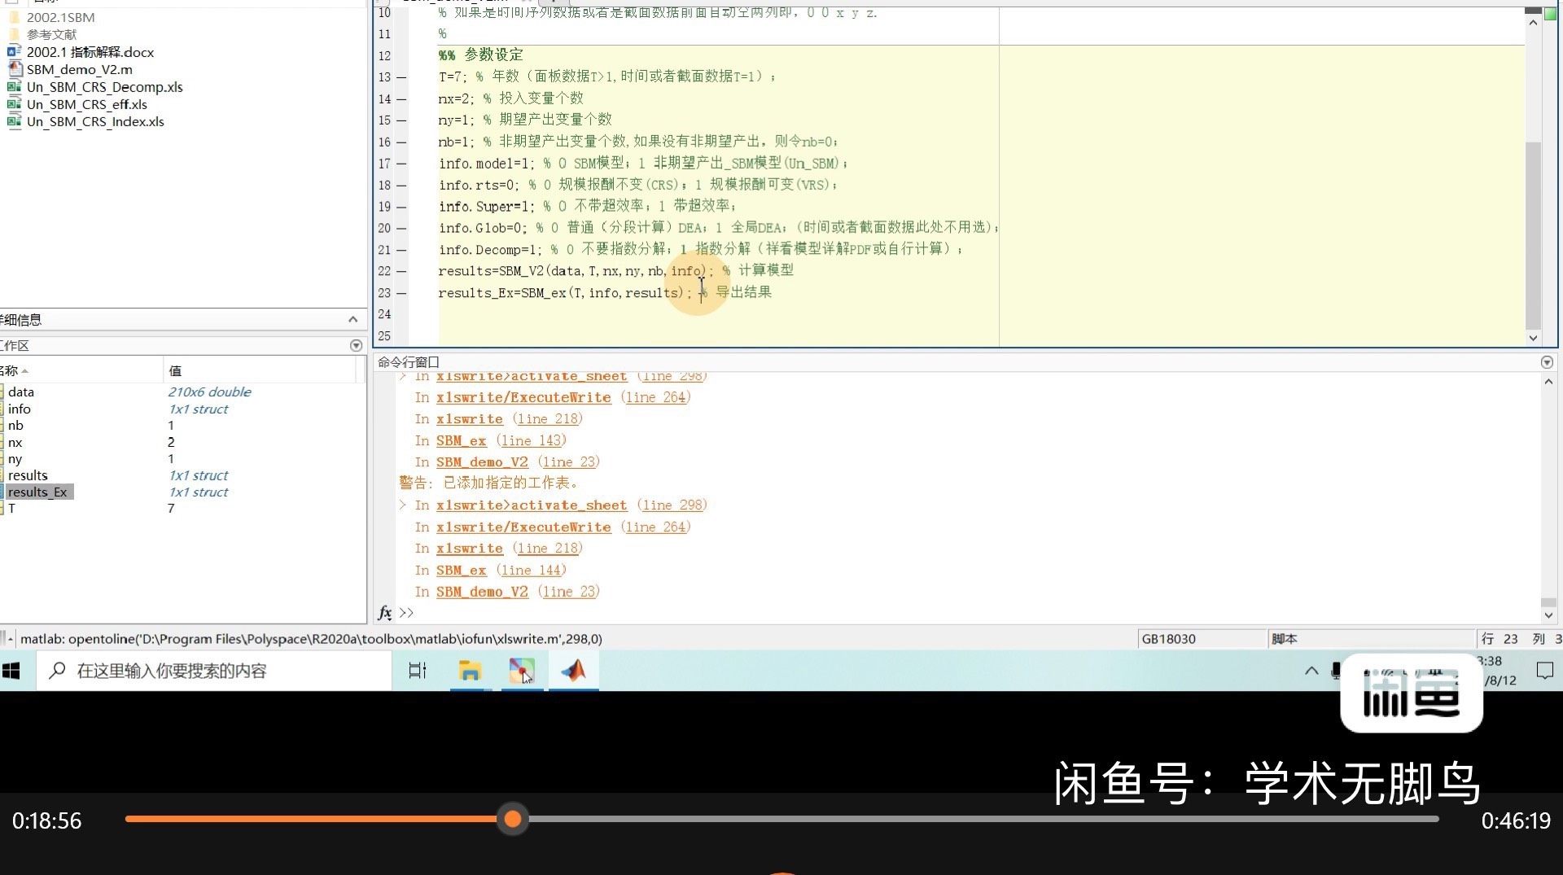Open the SBM_ex link beside line 144
Viewport: 1563px width, 875px height.
pyautogui.click(x=461, y=571)
